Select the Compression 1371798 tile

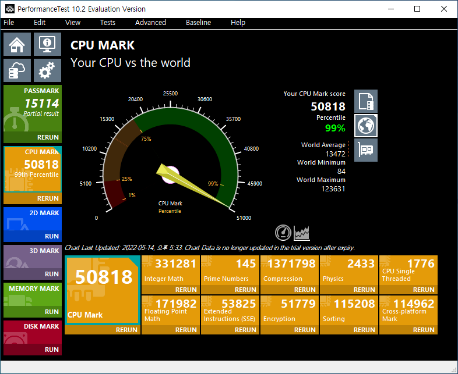[x=290, y=270]
